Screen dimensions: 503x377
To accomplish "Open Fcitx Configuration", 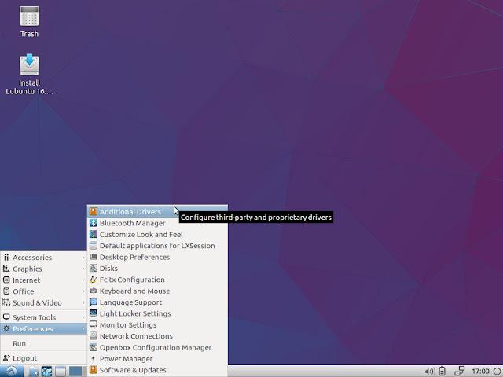I will [x=157, y=280].
